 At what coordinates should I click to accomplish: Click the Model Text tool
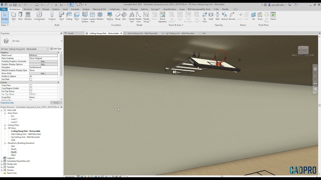[x=132, y=17]
